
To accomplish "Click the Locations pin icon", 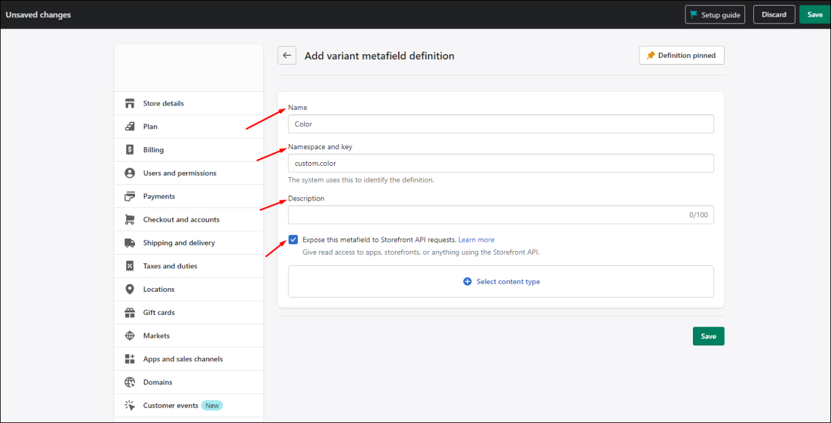I will pyautogui.click(x=129, y=289).
